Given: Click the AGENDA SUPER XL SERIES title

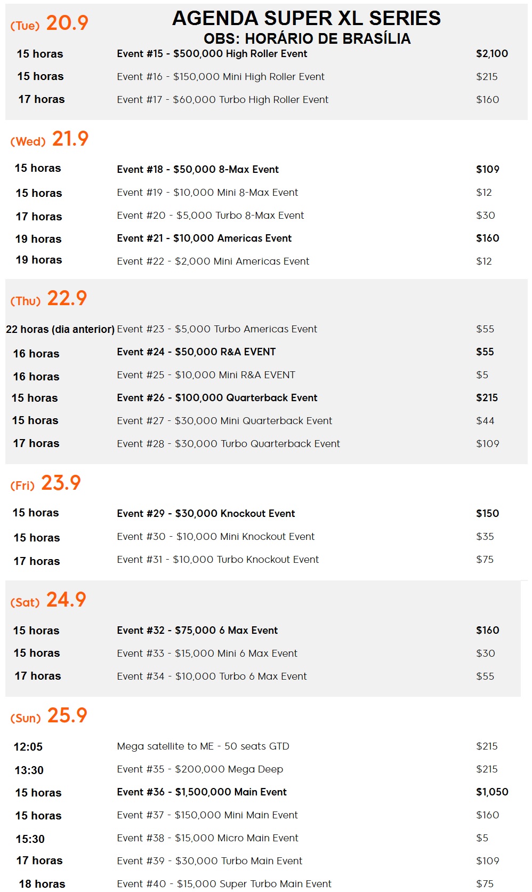Looking at the screenshot, I should tap(307, 18).
